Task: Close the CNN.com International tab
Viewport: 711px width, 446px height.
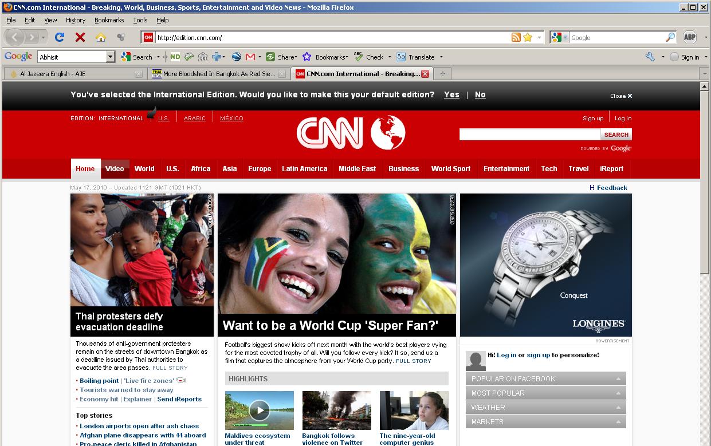Action: point(425,74)
